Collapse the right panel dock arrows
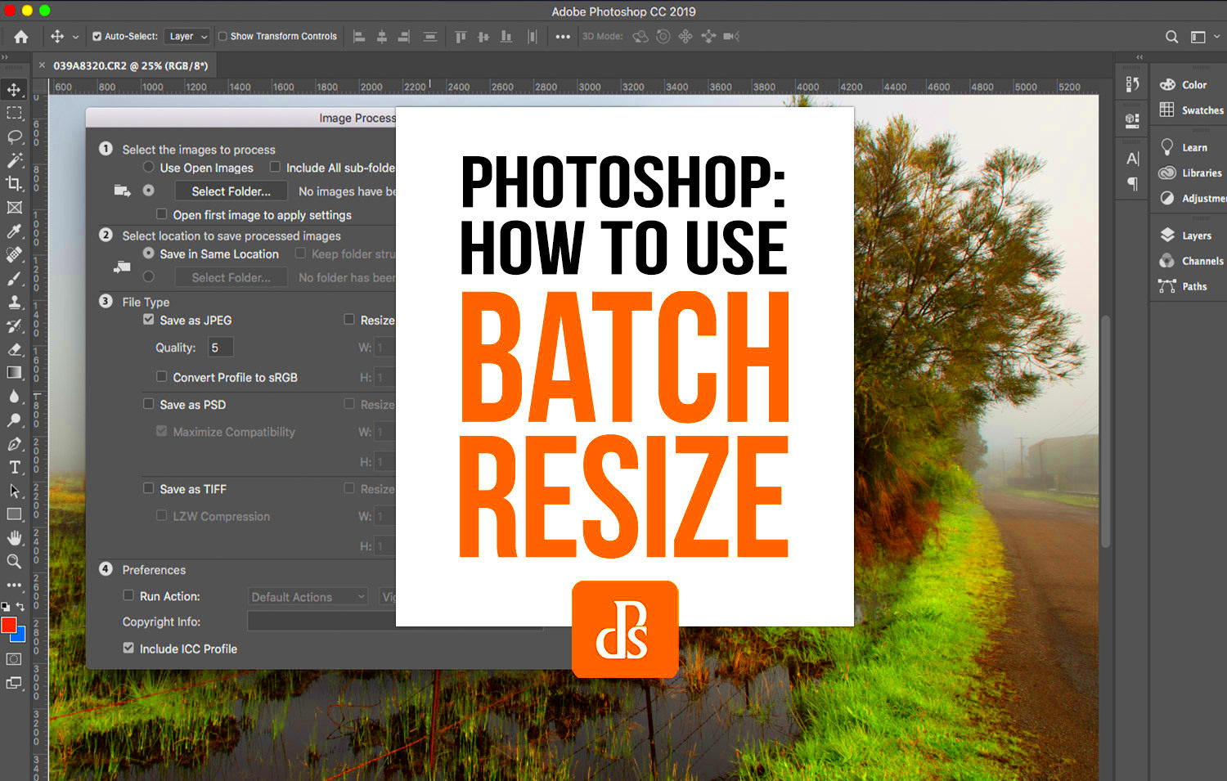 (1139, 57)
